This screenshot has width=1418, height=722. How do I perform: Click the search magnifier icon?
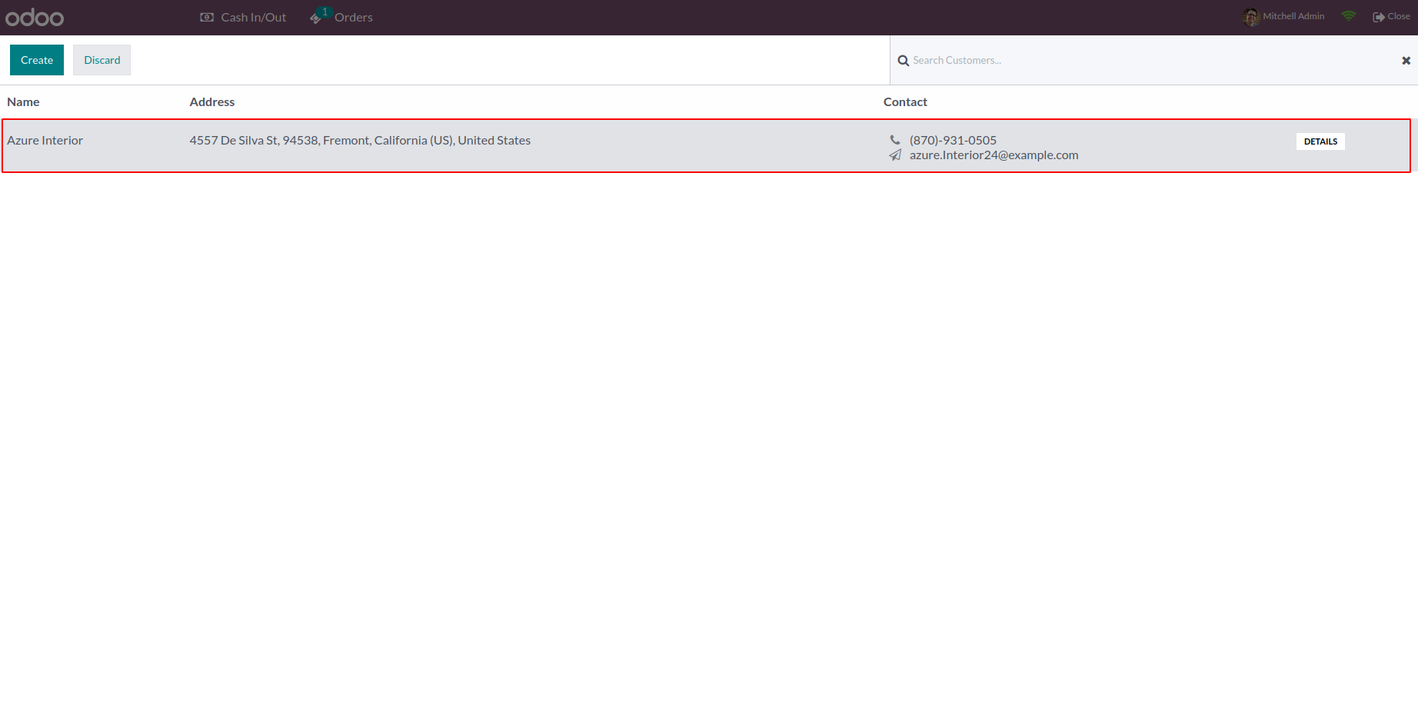tap(904, 61)
